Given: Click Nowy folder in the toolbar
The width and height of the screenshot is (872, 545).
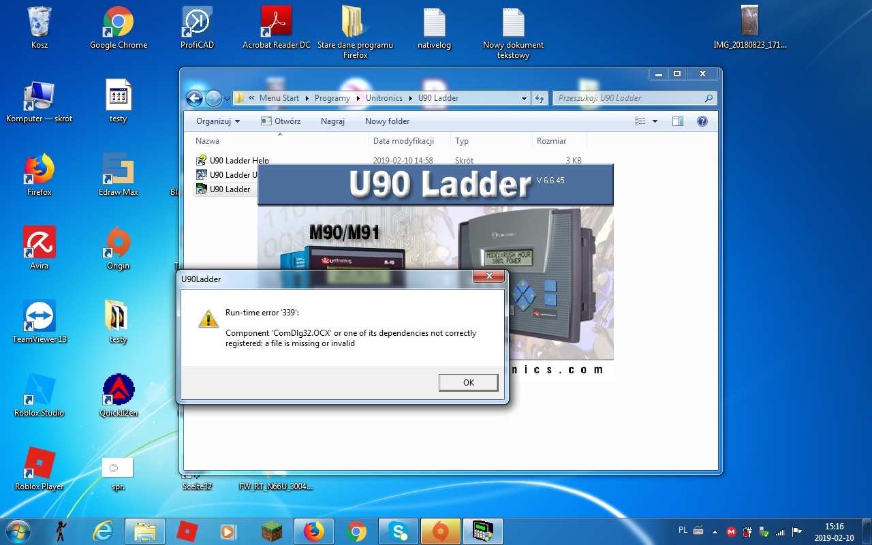Looking at the screenshot, I should tap(386, 121).
